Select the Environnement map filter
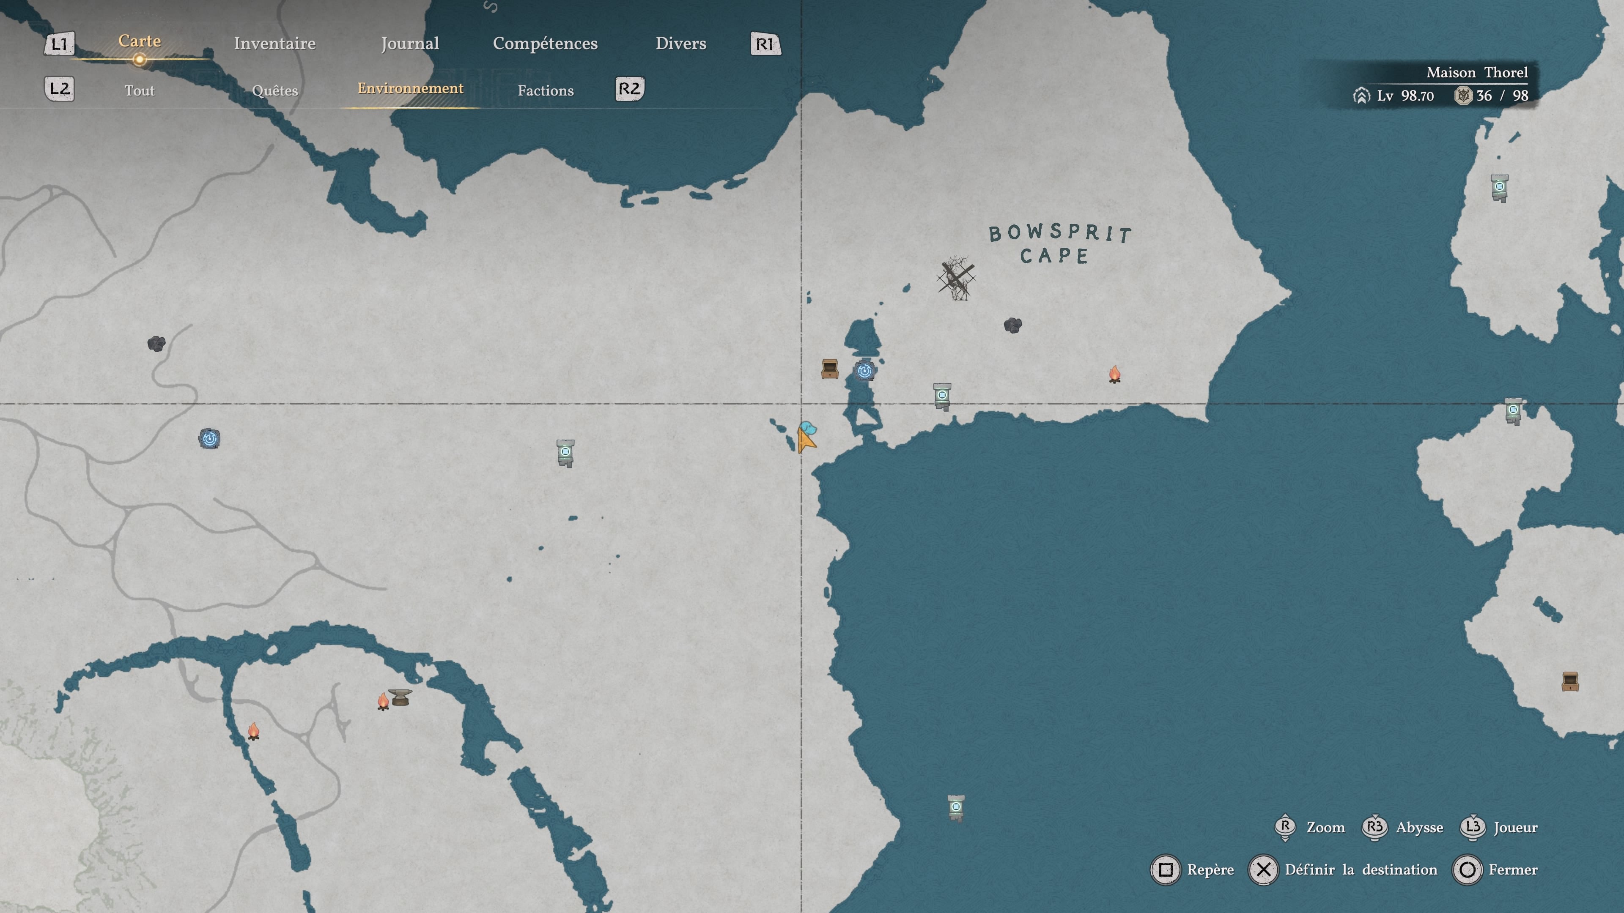 pyautogui.click(x=410, y=88)
